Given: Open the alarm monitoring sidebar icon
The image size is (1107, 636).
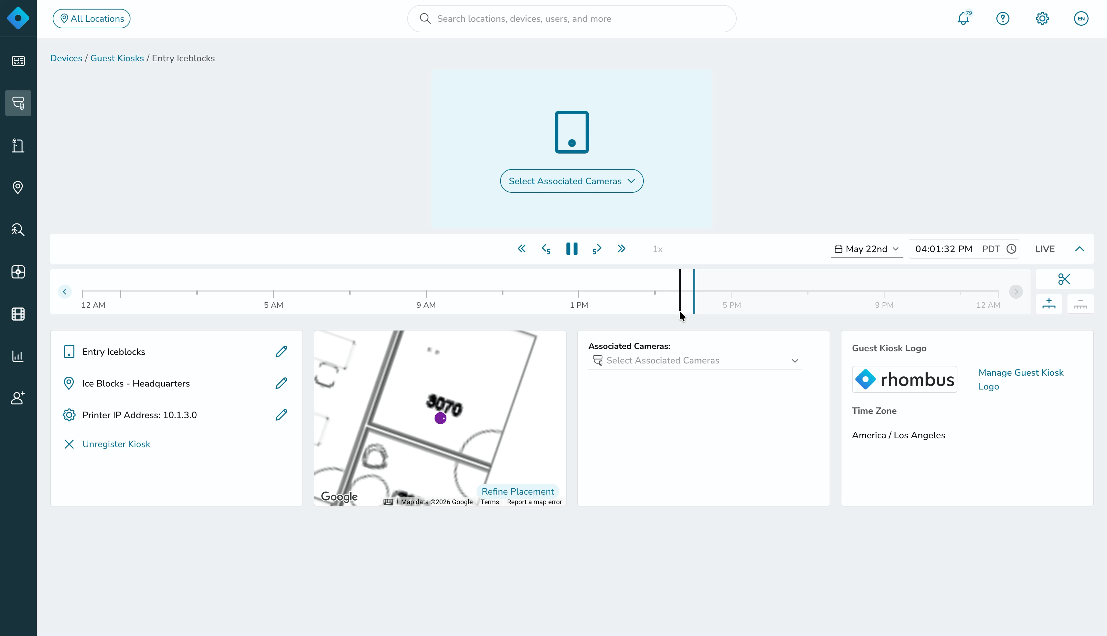Looking at the screenshot, I should coord(18,272).
